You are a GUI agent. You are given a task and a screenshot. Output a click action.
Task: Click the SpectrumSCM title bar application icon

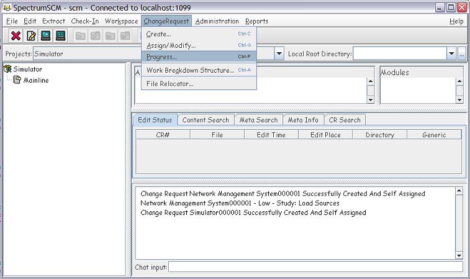click(x=7, y=7)
